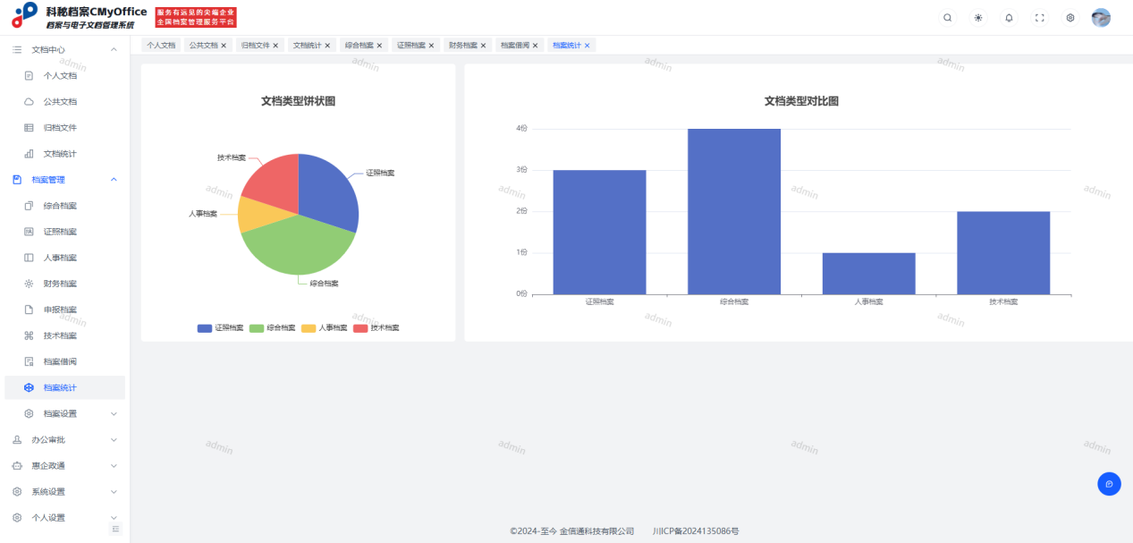Open the user avatar menu
This screenshot has height=543, width=1133.
[x=1101, y=18]
